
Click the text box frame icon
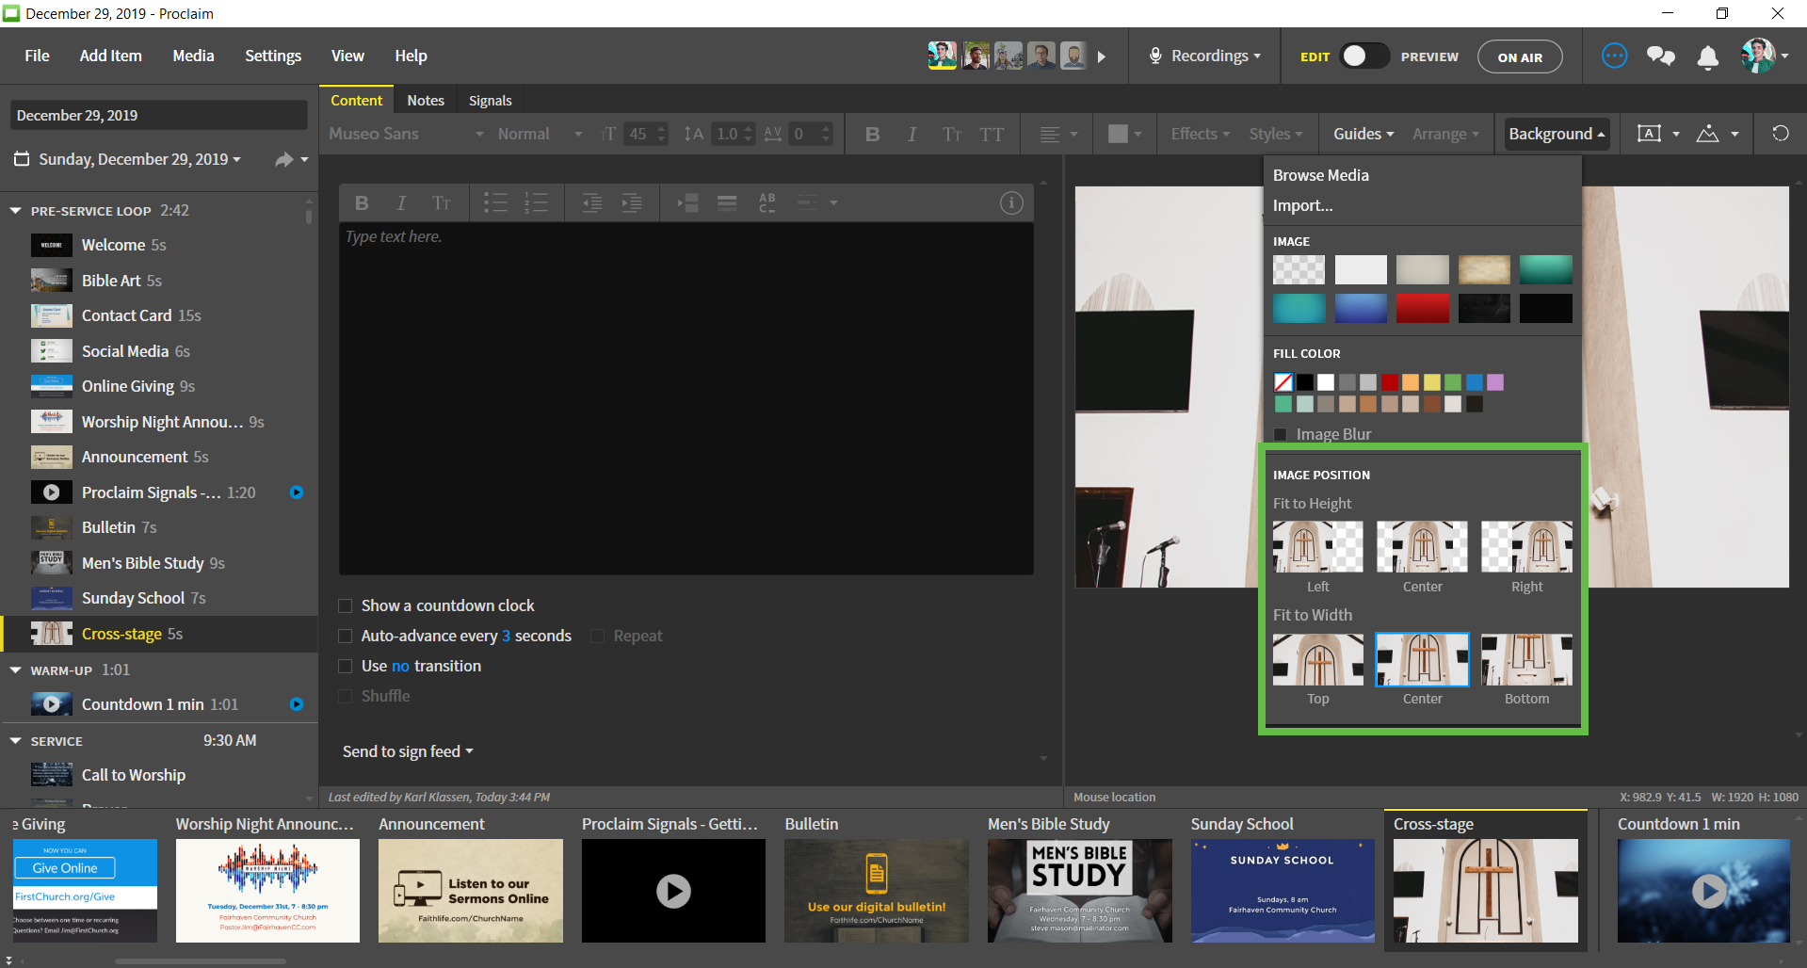click(x=1649, y=134)
